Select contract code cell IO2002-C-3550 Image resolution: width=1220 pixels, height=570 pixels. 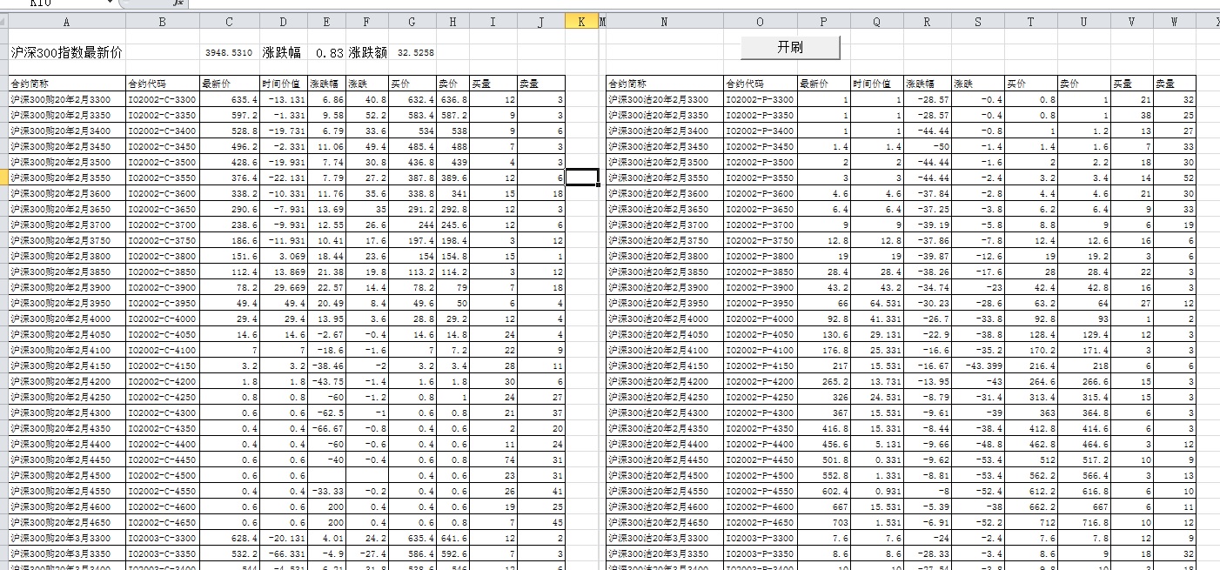[162, 178]
